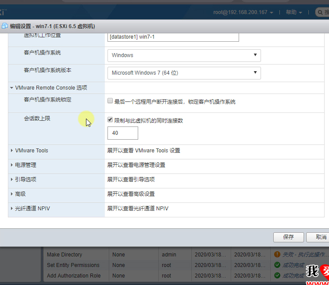Select the Add Authorization Role task name
Image resolution: width=329 pixels, height=285 pixels.
tap(74, 275)
